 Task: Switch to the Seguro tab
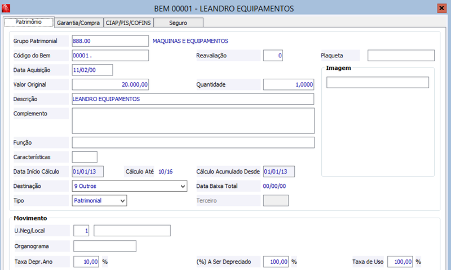click(178, 22)
